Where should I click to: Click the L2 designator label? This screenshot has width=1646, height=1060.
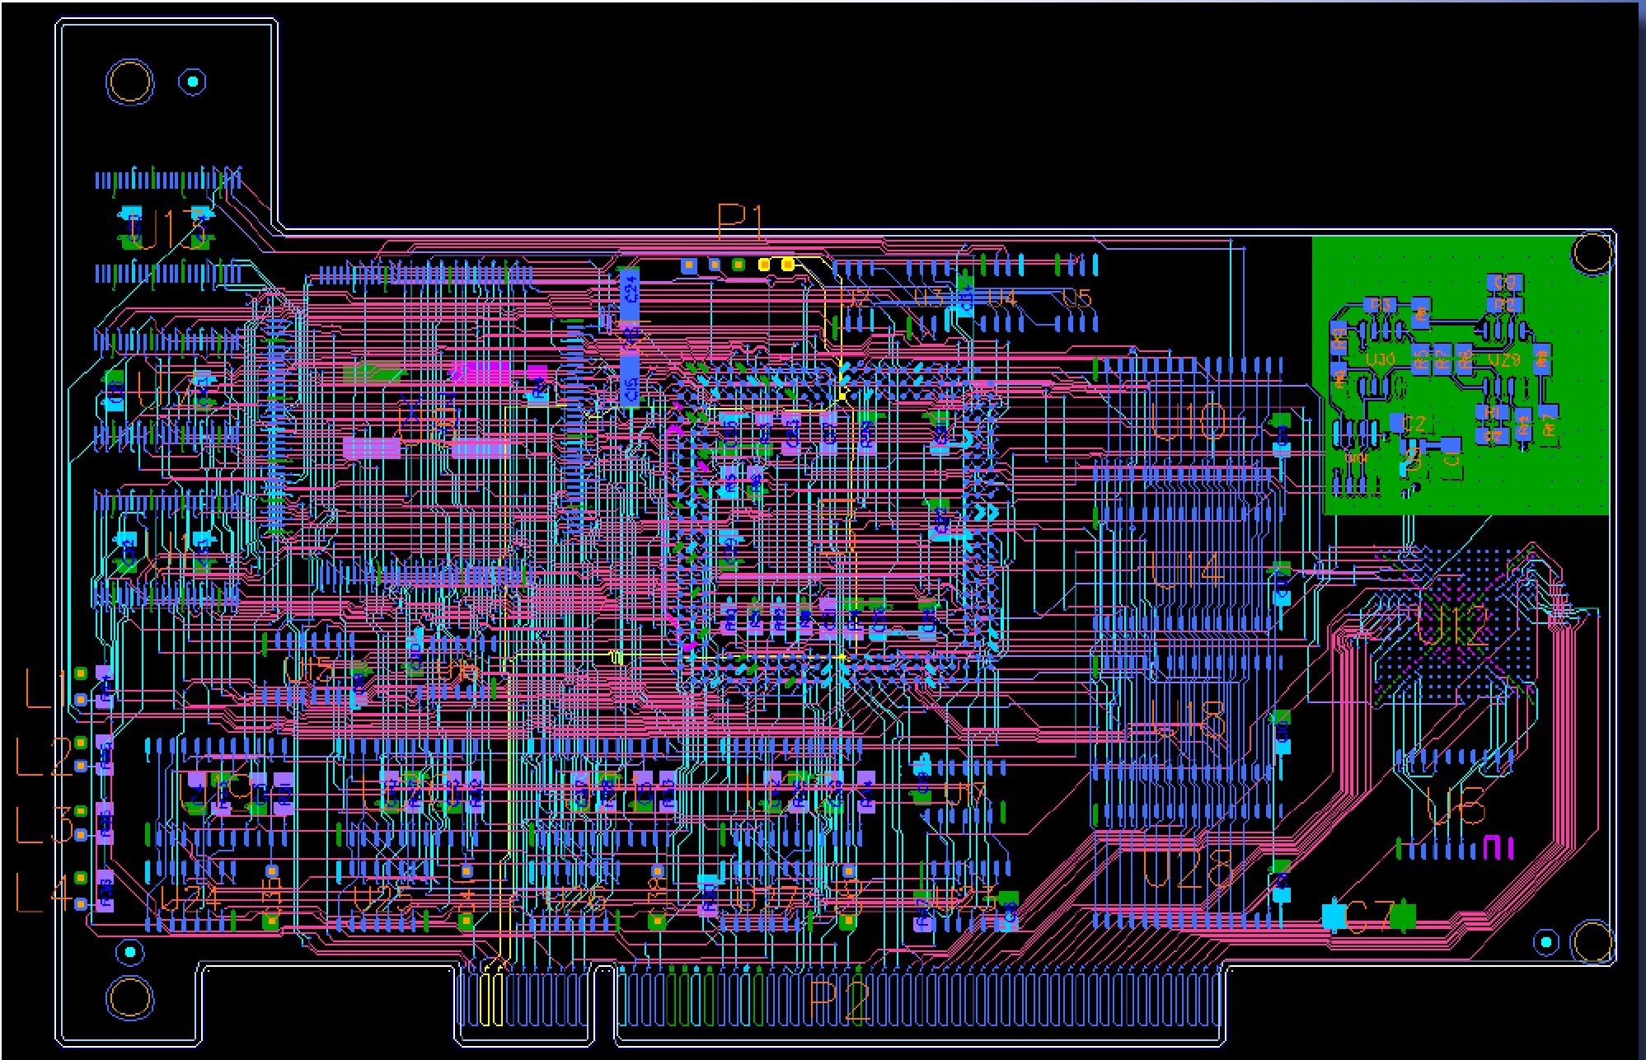pyautogui.click(x=45, y=757)
